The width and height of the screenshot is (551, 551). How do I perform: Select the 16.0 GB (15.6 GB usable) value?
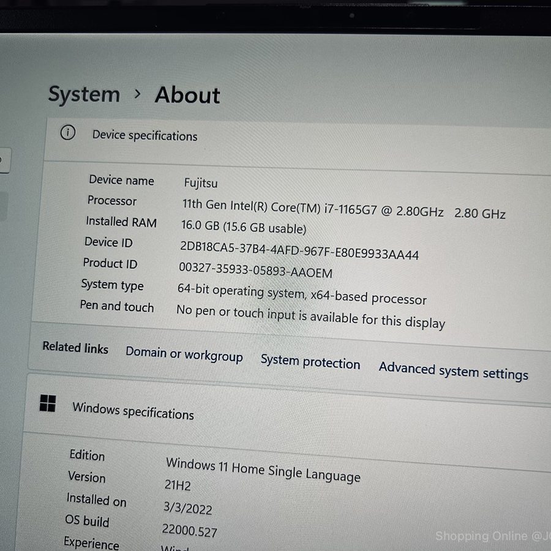244,227
